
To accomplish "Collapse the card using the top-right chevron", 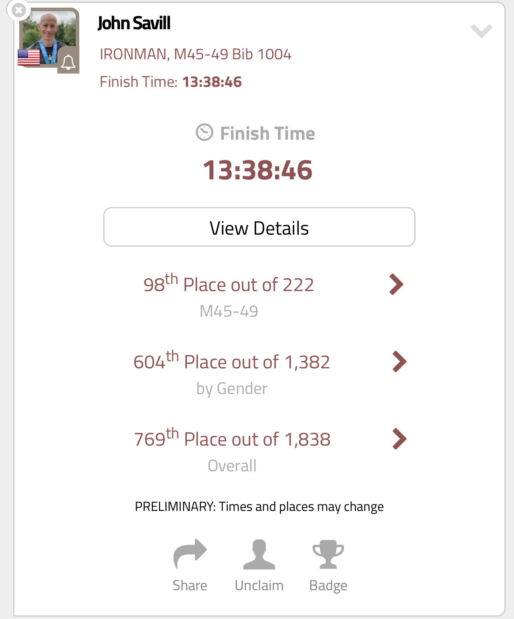I will pyautogui.click(x=481, y=31).
